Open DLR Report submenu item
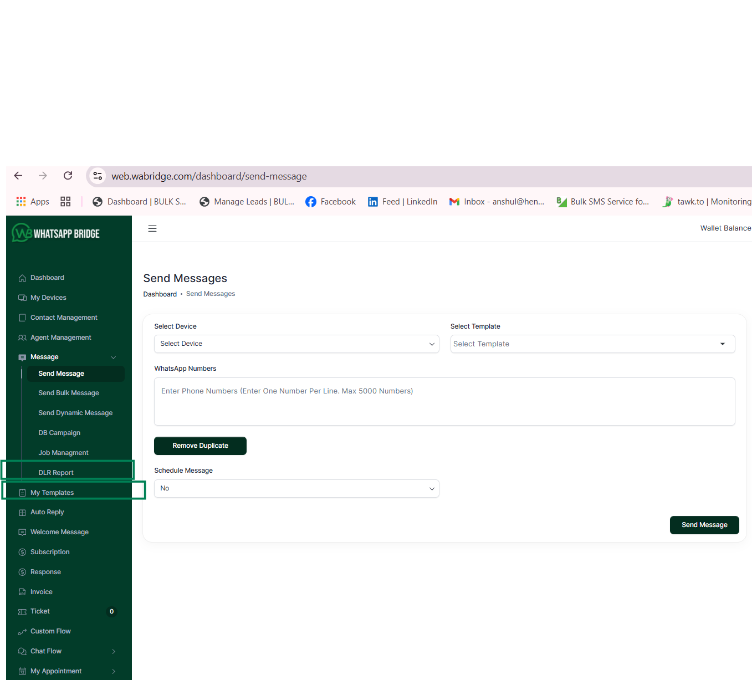752x680 pixels. (x=56, y=473)
